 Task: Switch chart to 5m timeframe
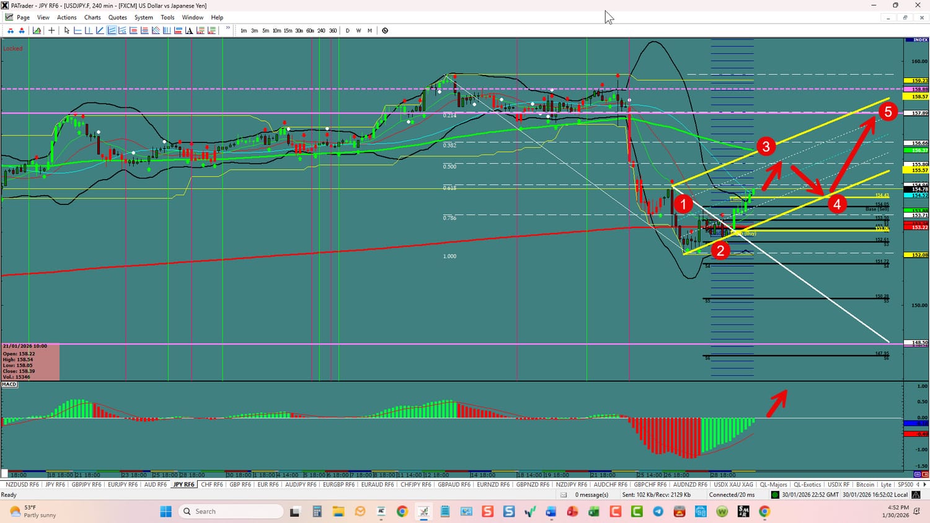click(265, 30)
